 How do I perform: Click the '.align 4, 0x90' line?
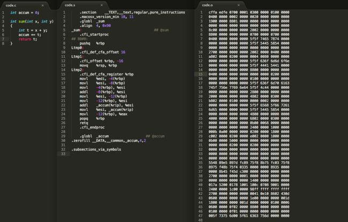pyautogui.click(x=95, y=26)
